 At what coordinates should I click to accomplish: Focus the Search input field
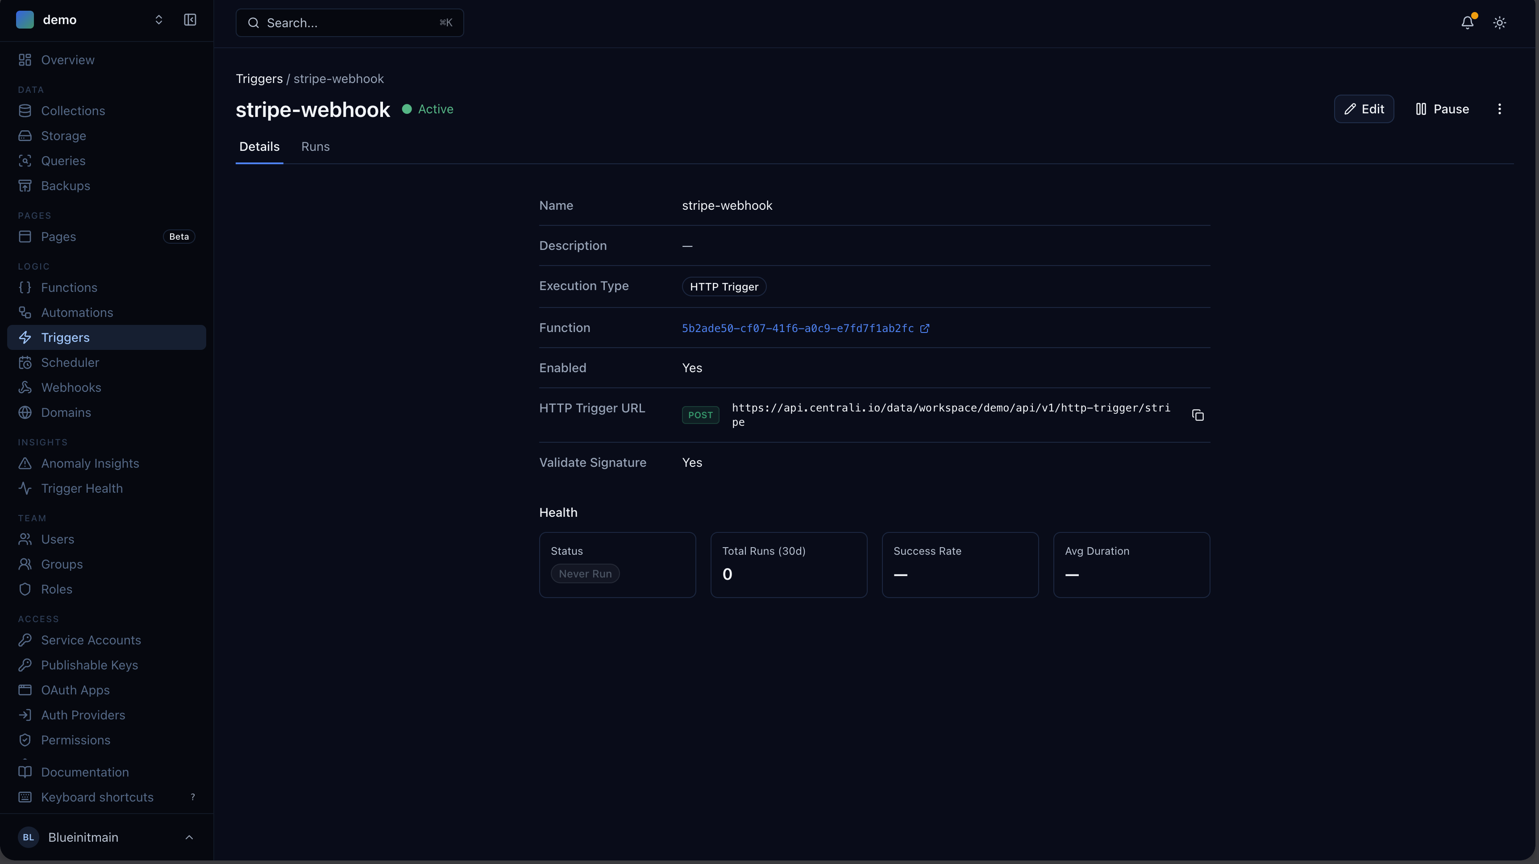[x=349, y=23]
